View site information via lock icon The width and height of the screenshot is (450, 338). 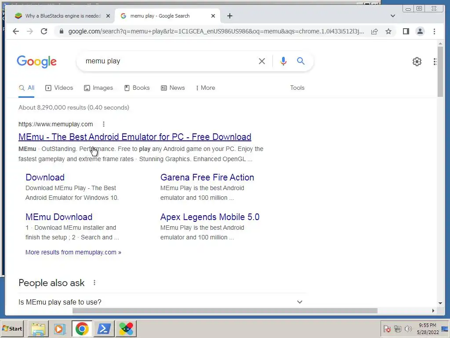(61, 31)
